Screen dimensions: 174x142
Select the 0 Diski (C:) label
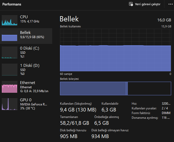[29, 48]
